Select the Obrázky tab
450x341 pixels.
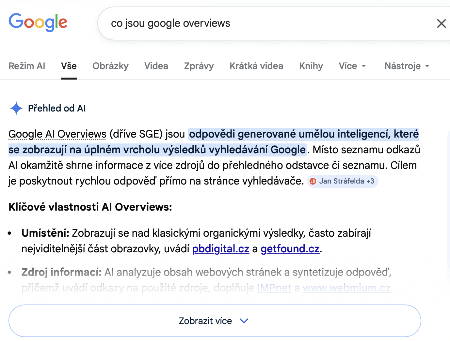(110, 66)
